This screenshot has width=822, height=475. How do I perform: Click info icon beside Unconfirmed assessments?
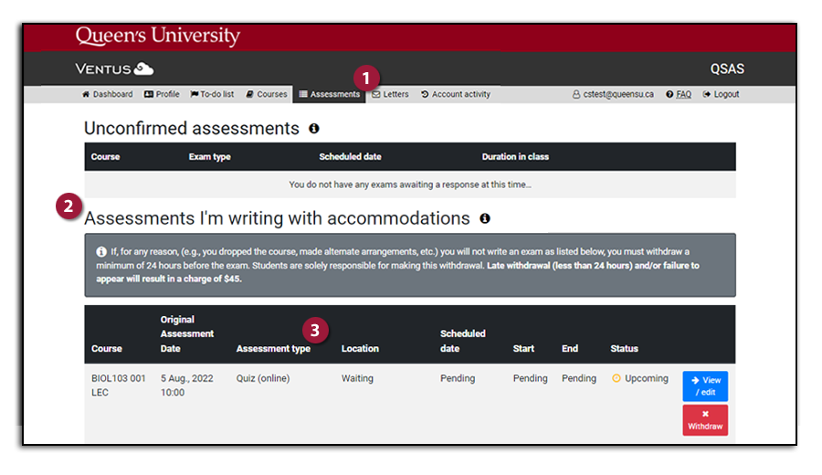coord(314,129)
